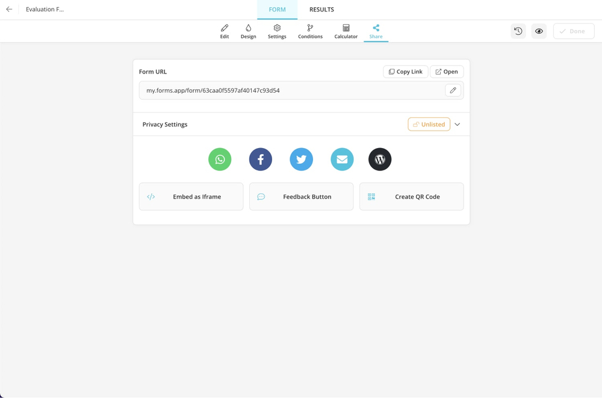
Task: Expand Privacy Settings chevron
Action: pyautogui.click(x=458, y=125)
